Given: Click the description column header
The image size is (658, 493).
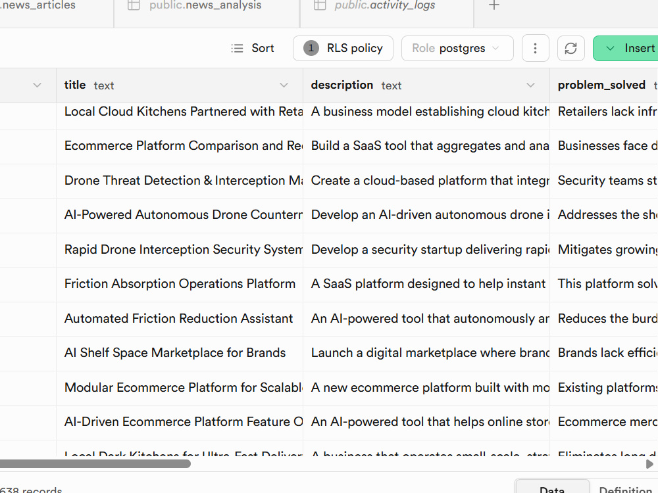Looking at the screenshot, I should tap(426, 85).
